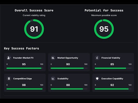Screen dimensions: 138x103
Task: Click the Potential for Success 95 ring
Action: pos(104,29)
